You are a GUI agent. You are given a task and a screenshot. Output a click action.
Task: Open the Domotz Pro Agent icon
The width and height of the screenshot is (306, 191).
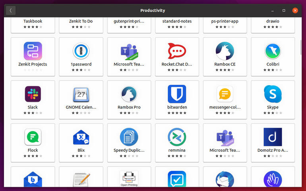point(273,137)
